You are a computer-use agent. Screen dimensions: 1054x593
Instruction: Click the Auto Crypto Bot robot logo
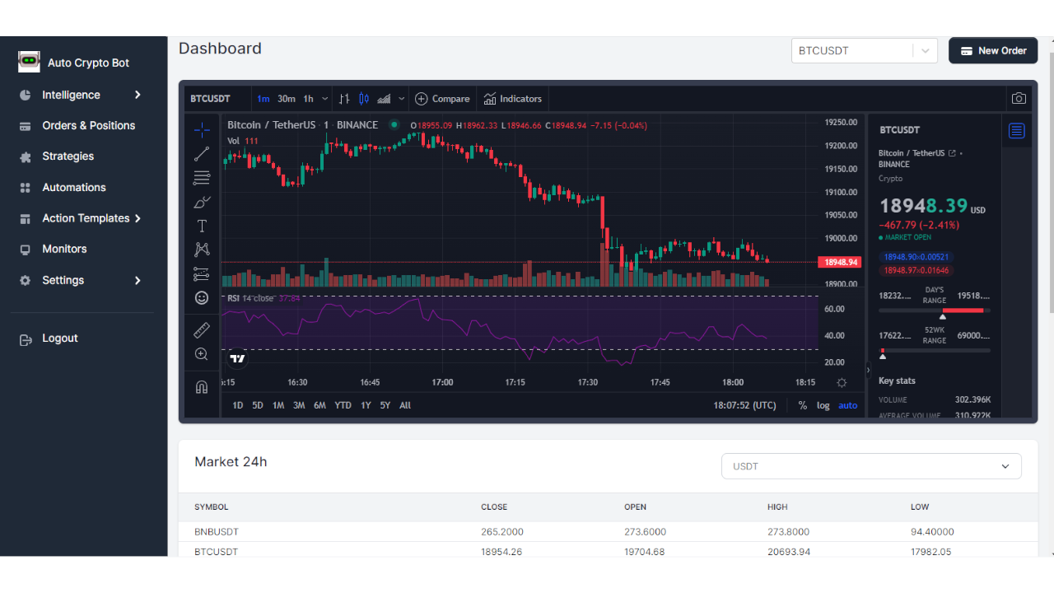click(x=29, y=62)
